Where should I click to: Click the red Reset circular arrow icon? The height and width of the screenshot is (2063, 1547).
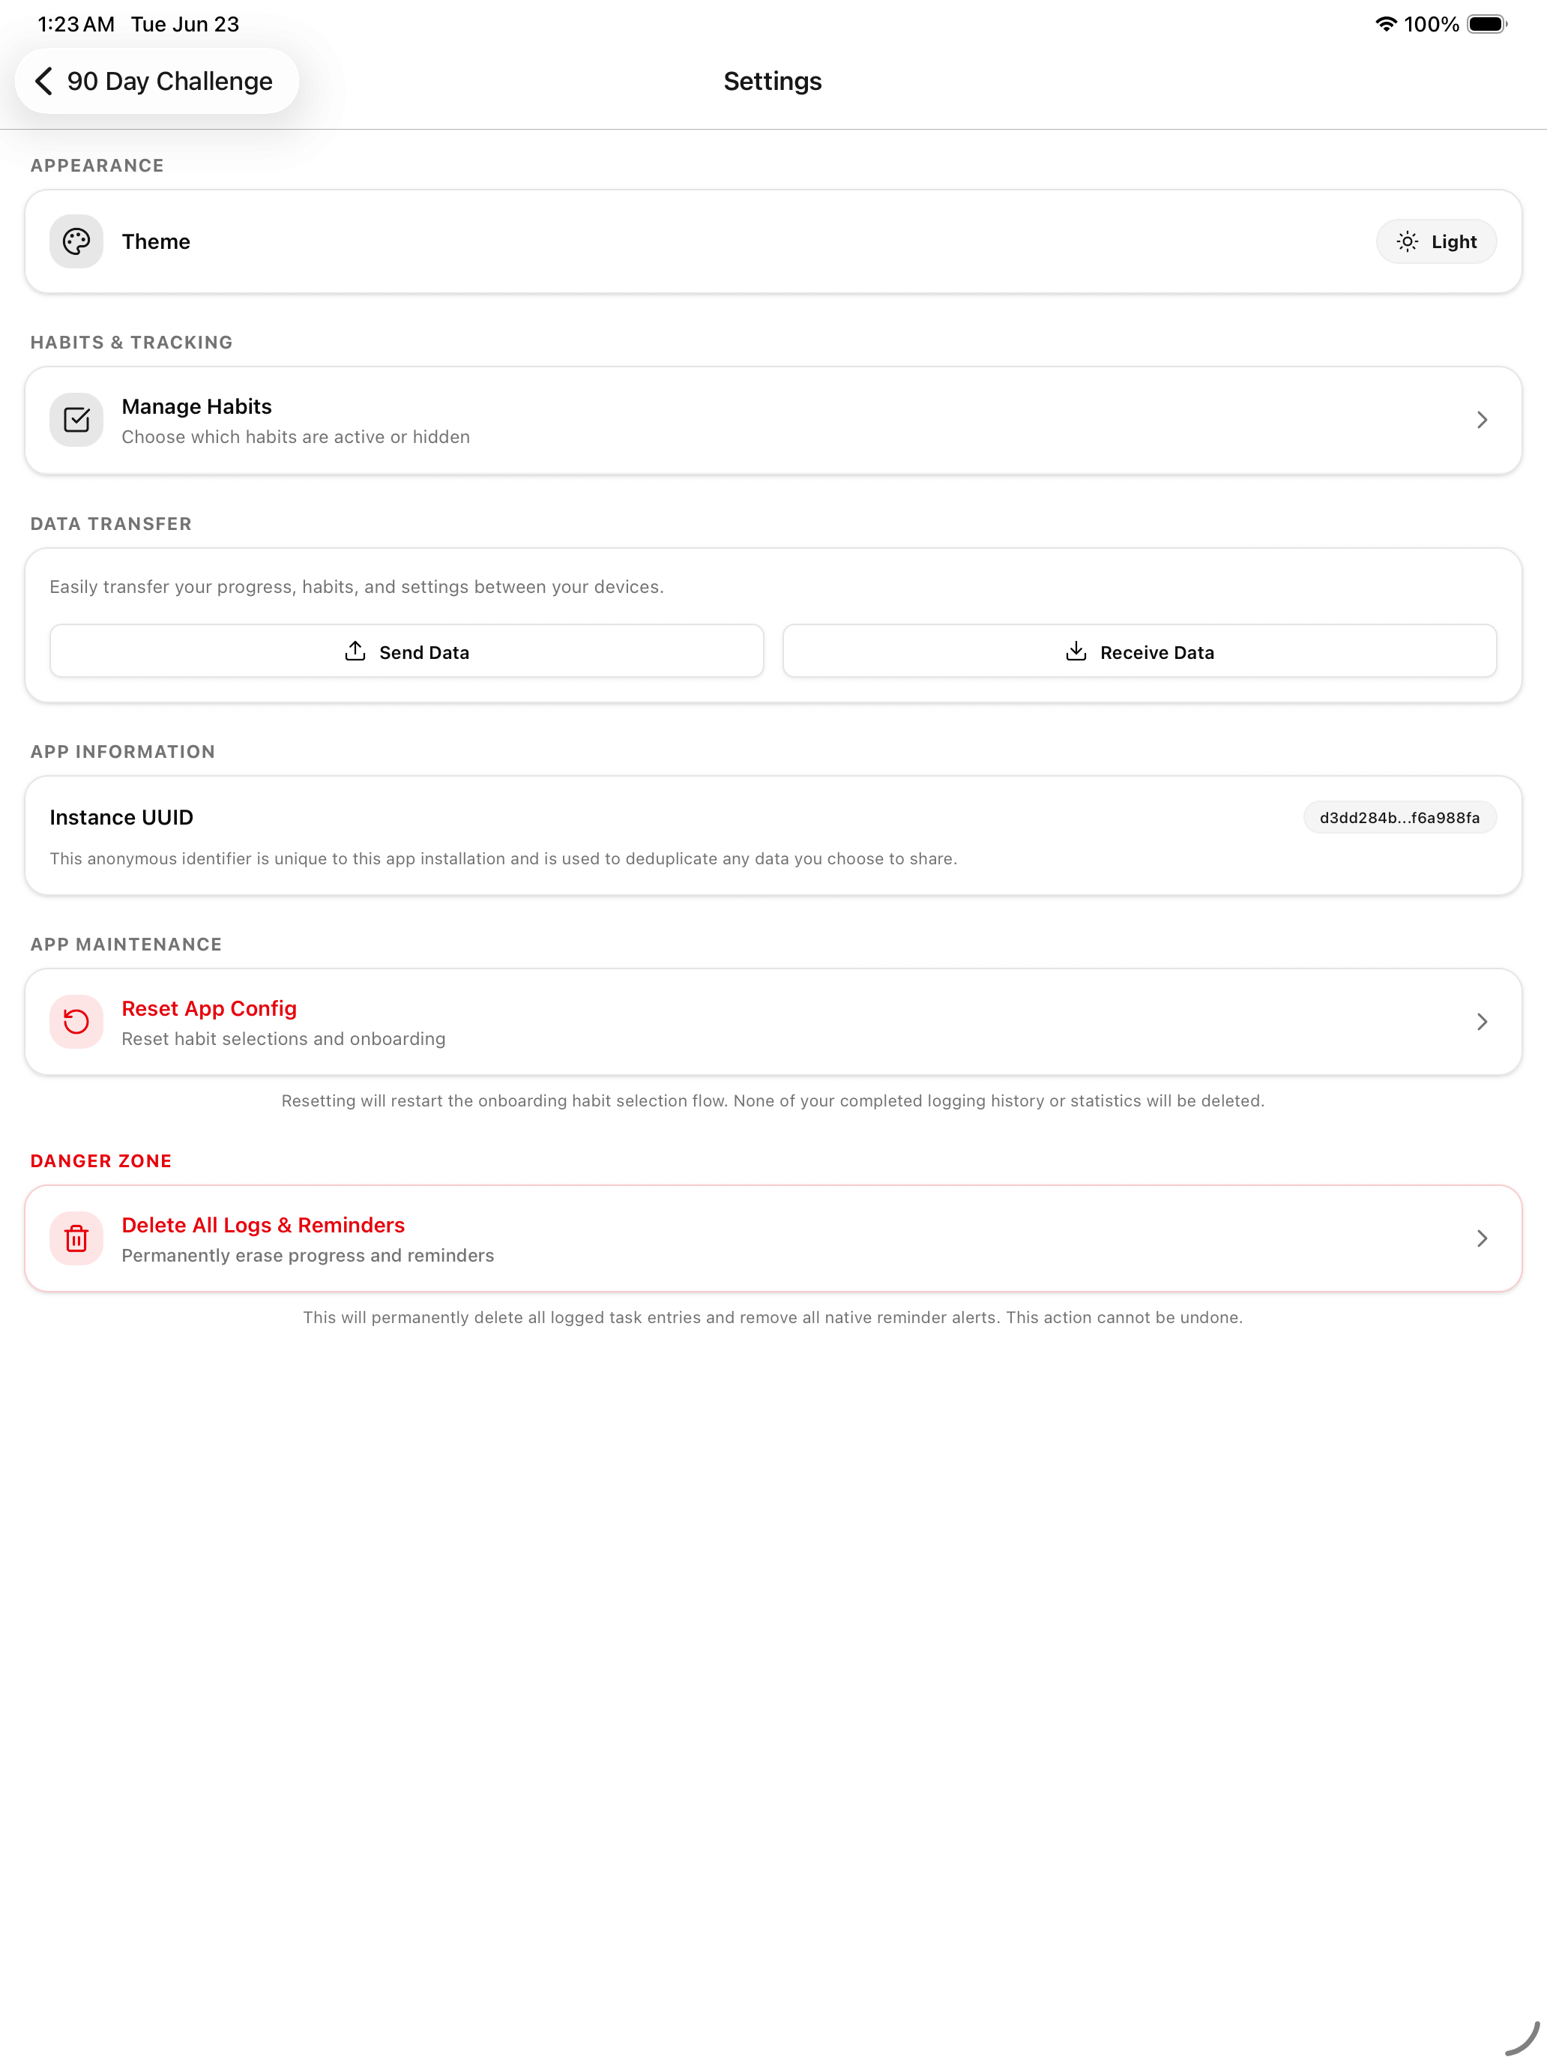coord(76,1023)
